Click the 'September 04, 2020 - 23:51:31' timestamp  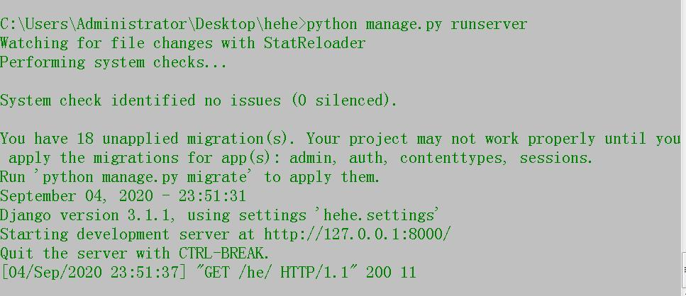(x=123, y=195)
